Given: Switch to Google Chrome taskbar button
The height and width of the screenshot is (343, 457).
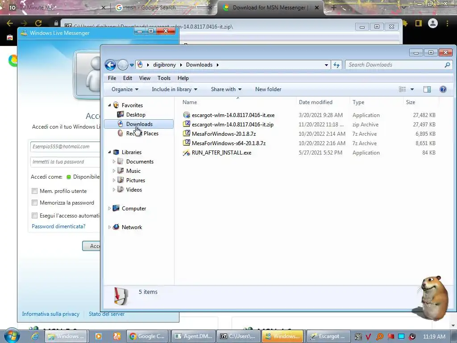Looking at the screenshot, I should 147,336.
